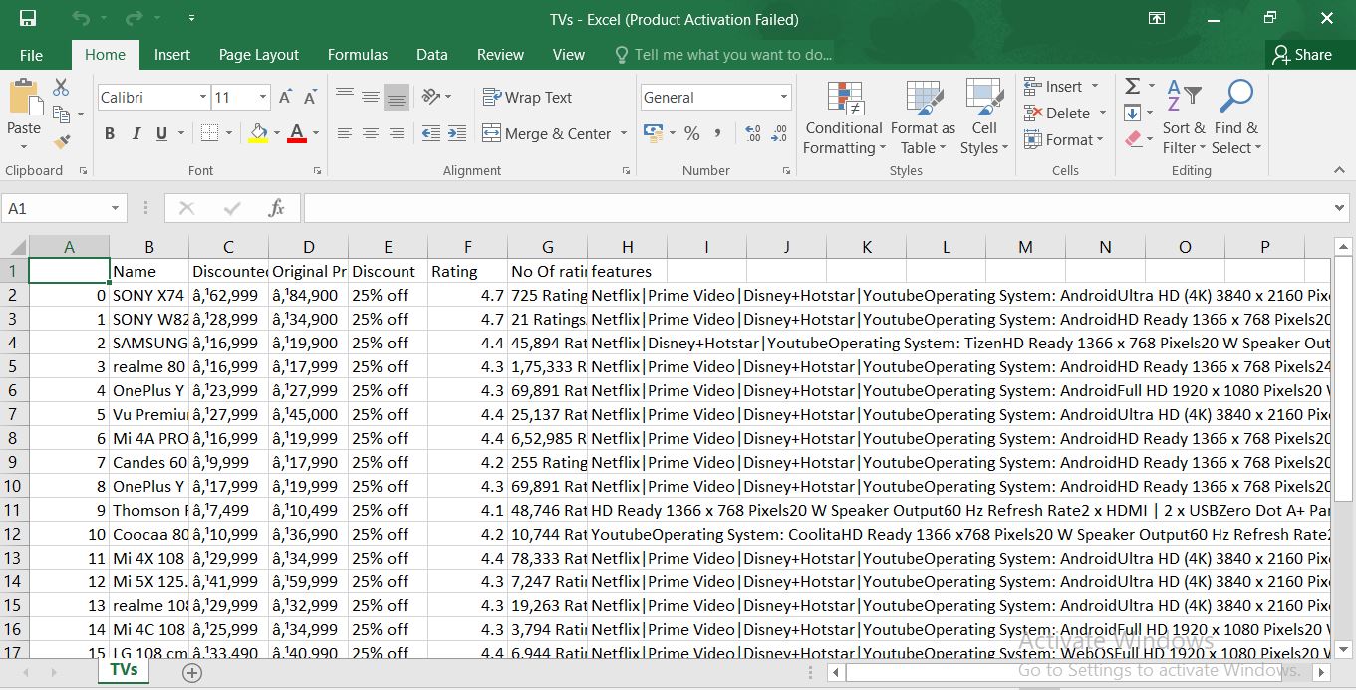Click the AutoSum sigma icon
The height and width of the screenshot is (690, 1356).
1133,87
